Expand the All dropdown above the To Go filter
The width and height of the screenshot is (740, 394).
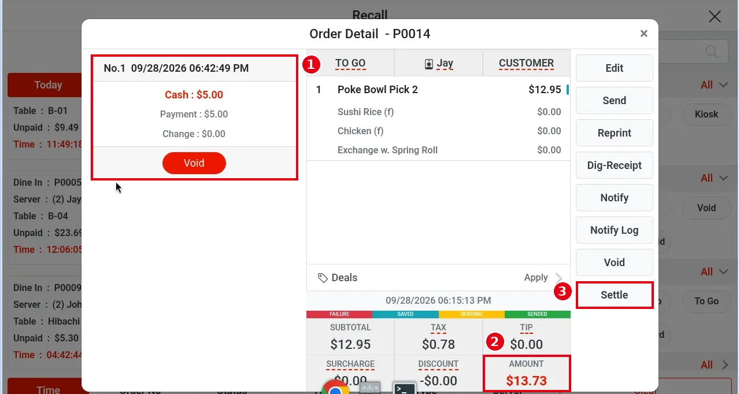tap(714, 272)
